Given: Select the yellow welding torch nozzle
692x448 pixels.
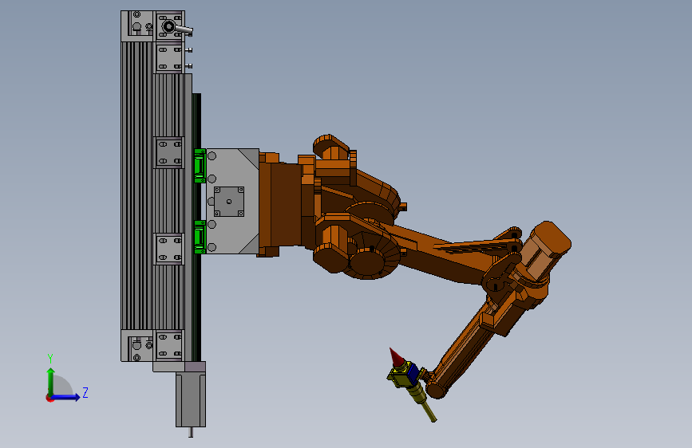Looking at the screenshot, I should (x=425, y=403).
